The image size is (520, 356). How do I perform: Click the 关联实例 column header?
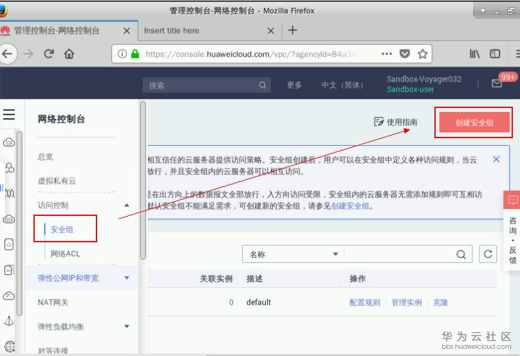(x=216, y=279)
